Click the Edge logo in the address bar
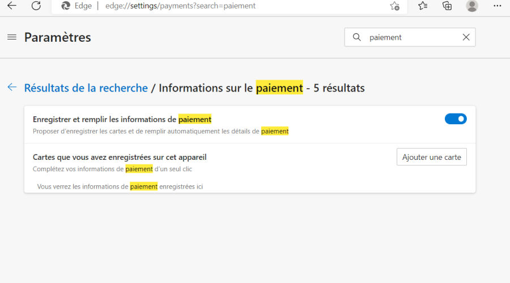510x283 pixels. (66, 6)
